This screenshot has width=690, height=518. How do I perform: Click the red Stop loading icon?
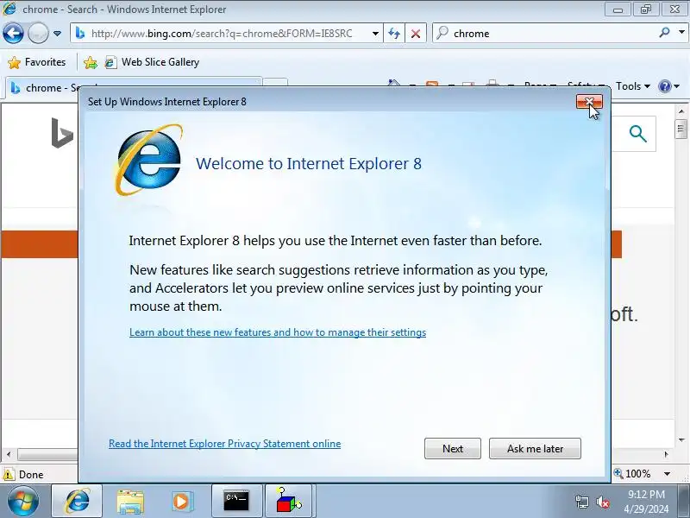pyautogui.click(x=416, y=34)
